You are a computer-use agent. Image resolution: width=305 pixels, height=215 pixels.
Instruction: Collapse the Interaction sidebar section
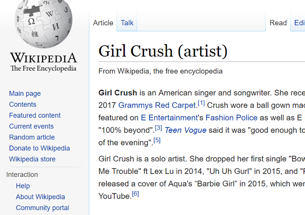(x=22, y=175)
